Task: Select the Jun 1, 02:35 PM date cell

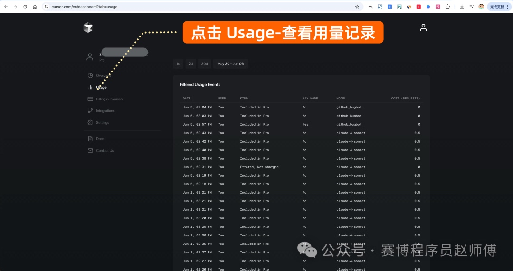Action: click(x=197, y=244)
